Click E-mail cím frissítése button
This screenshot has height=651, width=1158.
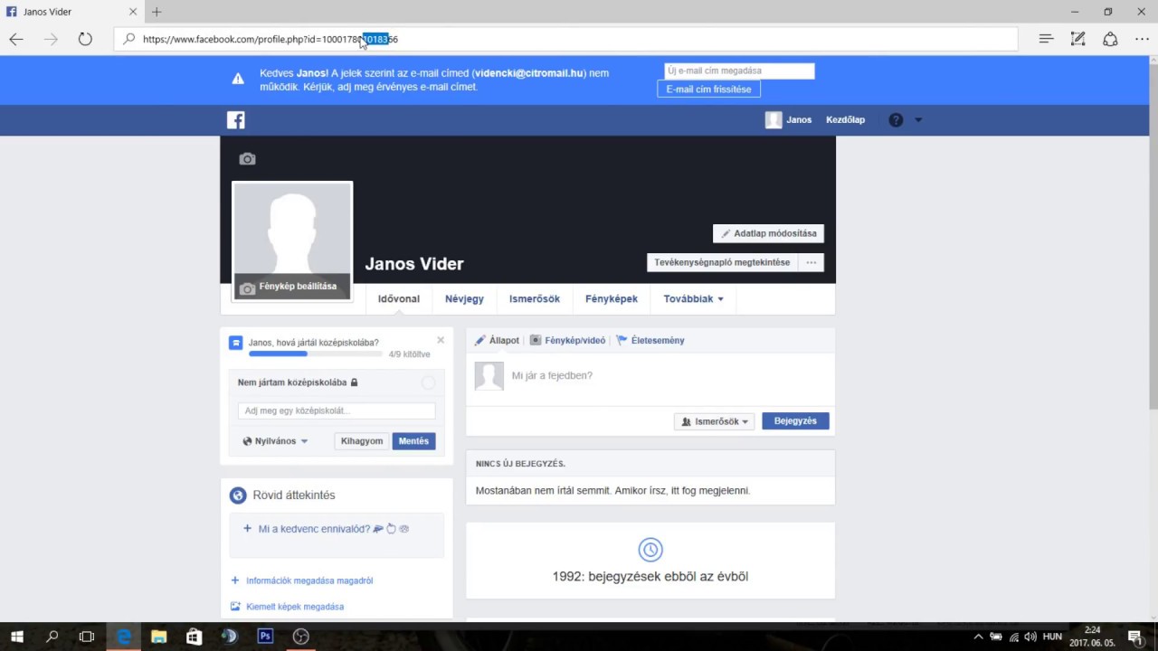pos(708,89)
